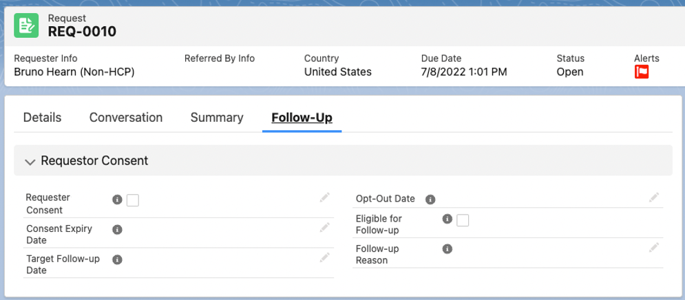Click the red Alerts flag icon
Image resolution: width=685 pixels, height=300 pixels.
click(x=642, y=72)
